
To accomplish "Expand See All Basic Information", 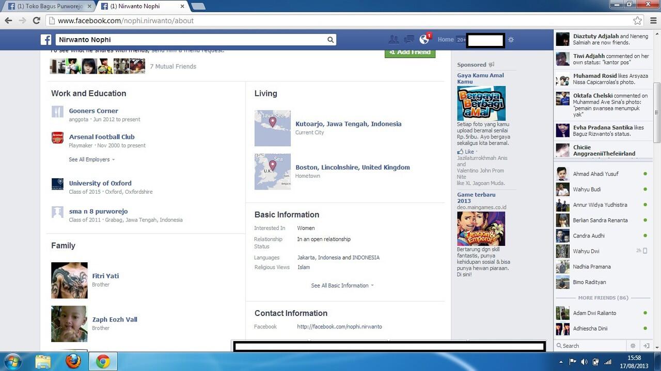I will tap(342, 285).
